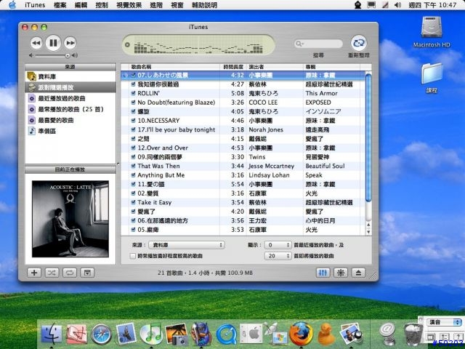Uncheck the 12.Over and Over checkbox

point(134,148)
